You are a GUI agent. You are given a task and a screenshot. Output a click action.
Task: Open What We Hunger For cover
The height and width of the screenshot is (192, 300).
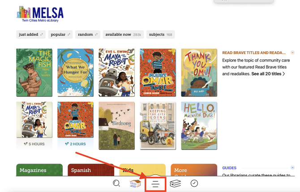pyautogui.click(x=75, y=72)
